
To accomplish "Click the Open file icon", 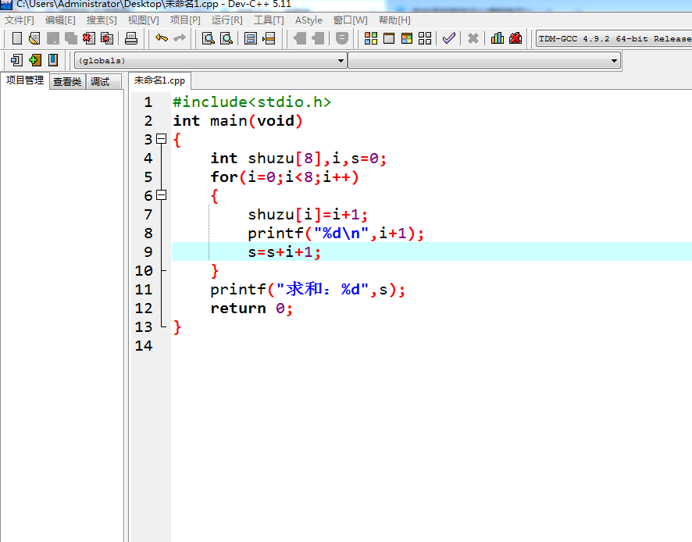I will tap(34, 38).
